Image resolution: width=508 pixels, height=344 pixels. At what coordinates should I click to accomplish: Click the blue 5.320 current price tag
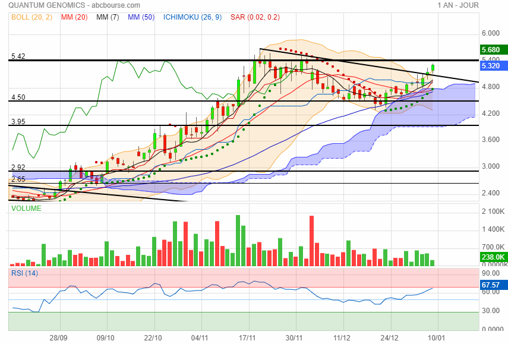(493, 66)
